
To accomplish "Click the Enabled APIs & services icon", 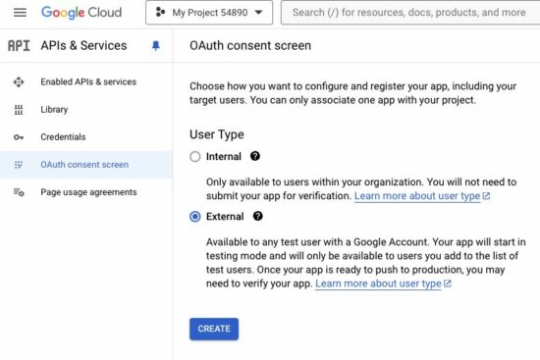I will click(x=19, y=82).
